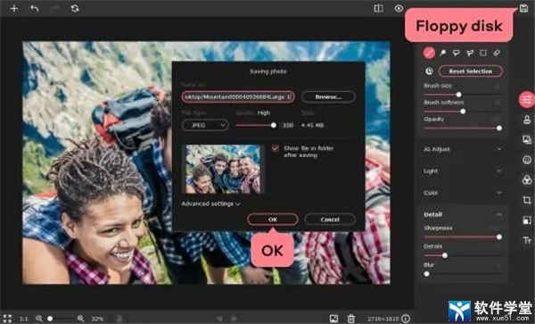Toggle the eye preview icon
This screenshot has height=324, width=535.
pos(399,8)
